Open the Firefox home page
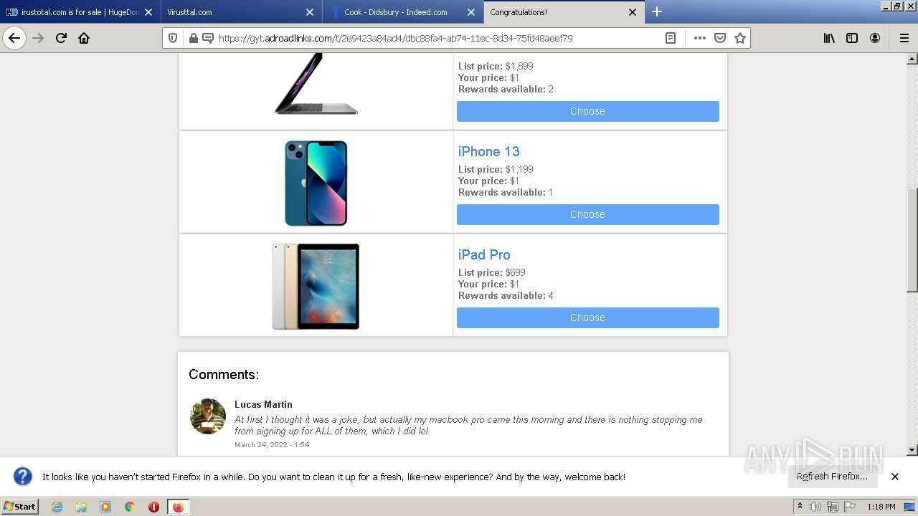 pos(84,38)
